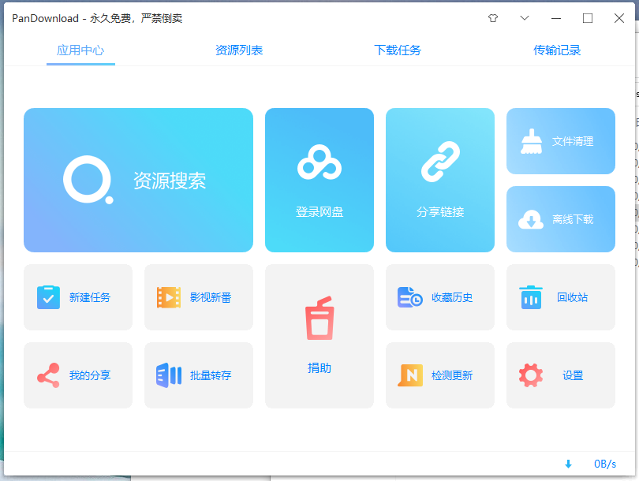Click the 批量转存 files icon
The width and height of the screenshot is (639, 481).
tap(169, 375)
